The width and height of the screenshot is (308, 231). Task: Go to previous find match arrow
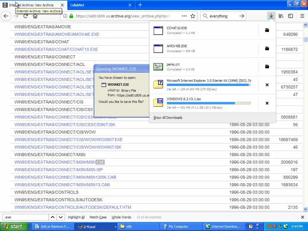pos(53,217)
